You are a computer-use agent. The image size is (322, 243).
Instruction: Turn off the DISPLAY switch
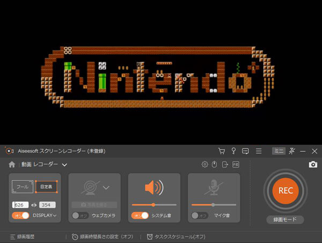click(20, 216)
